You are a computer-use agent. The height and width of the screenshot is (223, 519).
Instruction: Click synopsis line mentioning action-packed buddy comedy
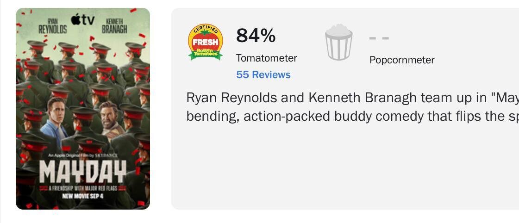tap(352, 117)
